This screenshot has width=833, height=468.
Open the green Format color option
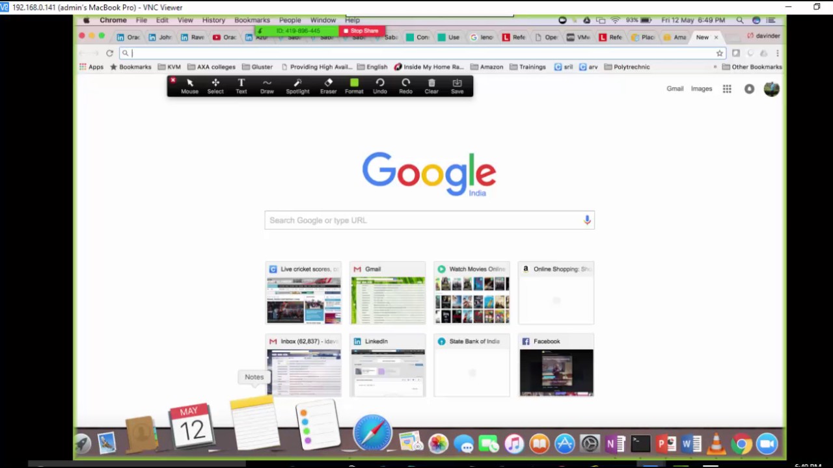354,86
